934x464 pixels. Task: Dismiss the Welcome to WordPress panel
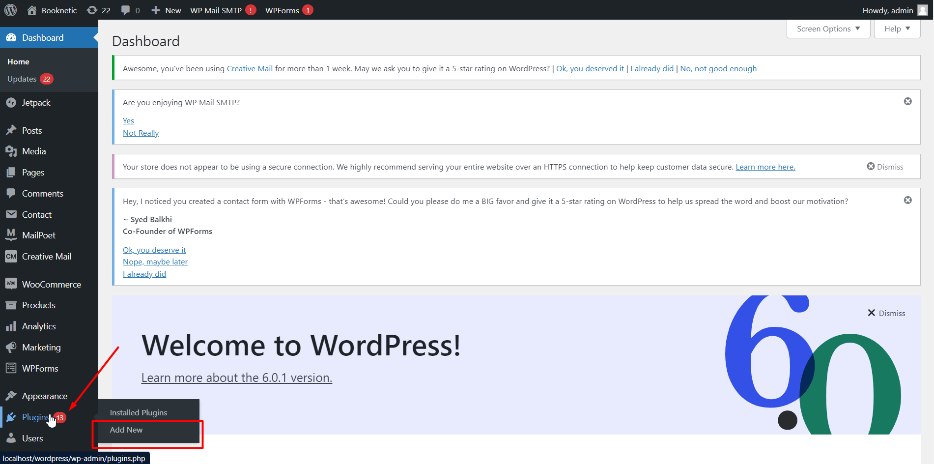(886, 313)
